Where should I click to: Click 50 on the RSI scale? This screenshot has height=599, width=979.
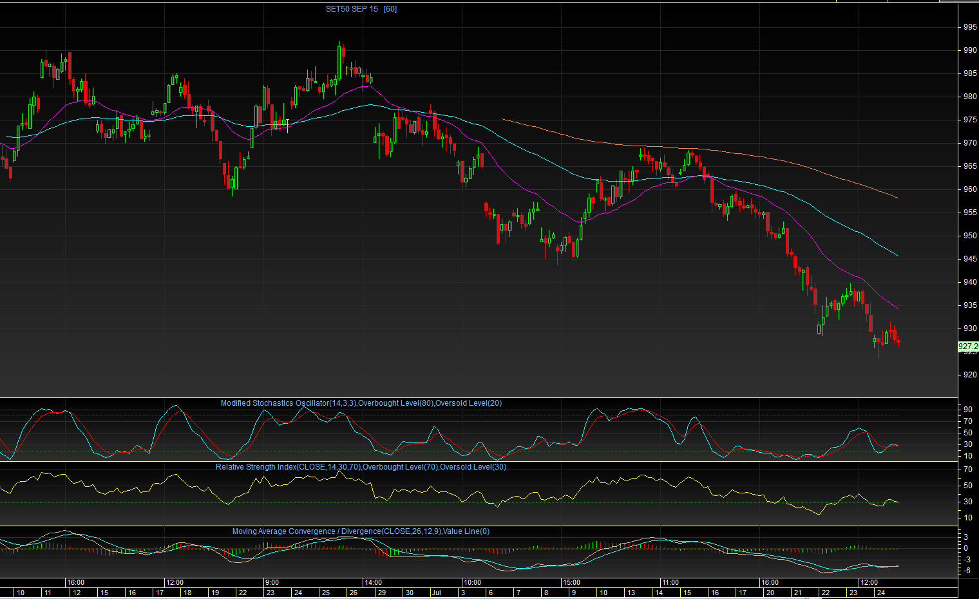pos(968,486)
